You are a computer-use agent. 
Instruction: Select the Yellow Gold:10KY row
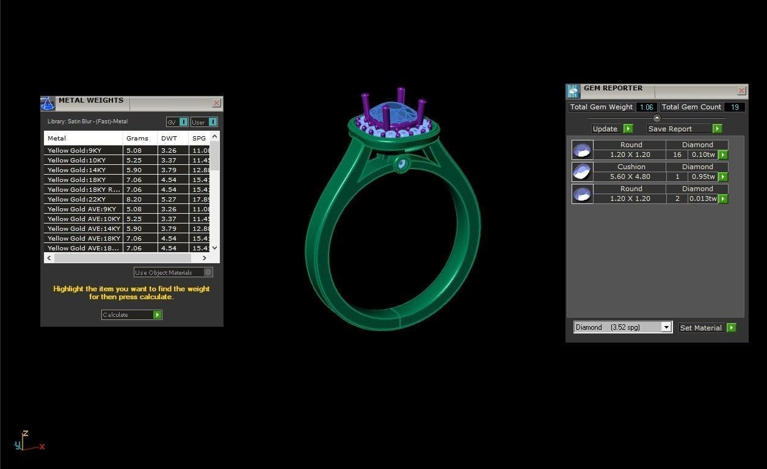127,160
